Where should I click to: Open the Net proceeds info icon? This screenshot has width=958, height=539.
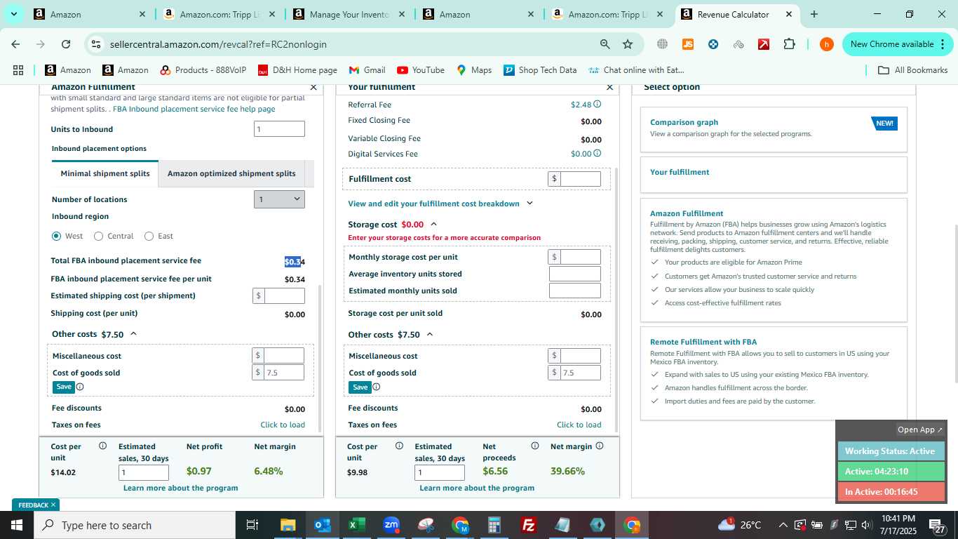(534, 446)
